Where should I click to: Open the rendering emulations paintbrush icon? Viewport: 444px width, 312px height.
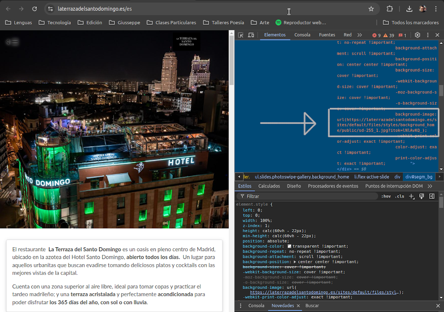point(421,196)
